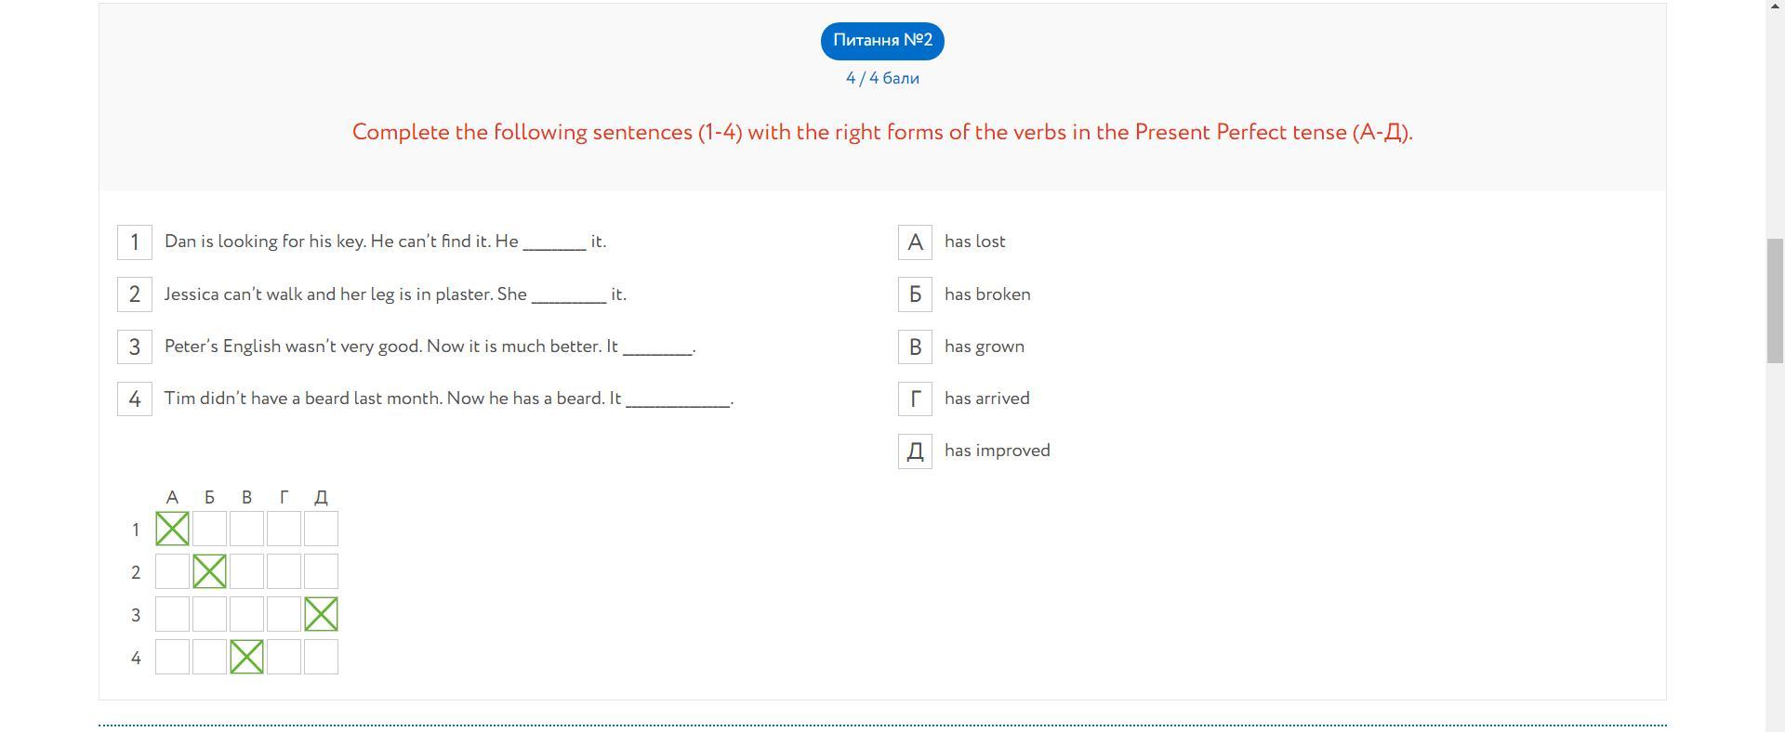
Task: Tick row 4 column Д checkbox
Action: (x=321, y=658)
